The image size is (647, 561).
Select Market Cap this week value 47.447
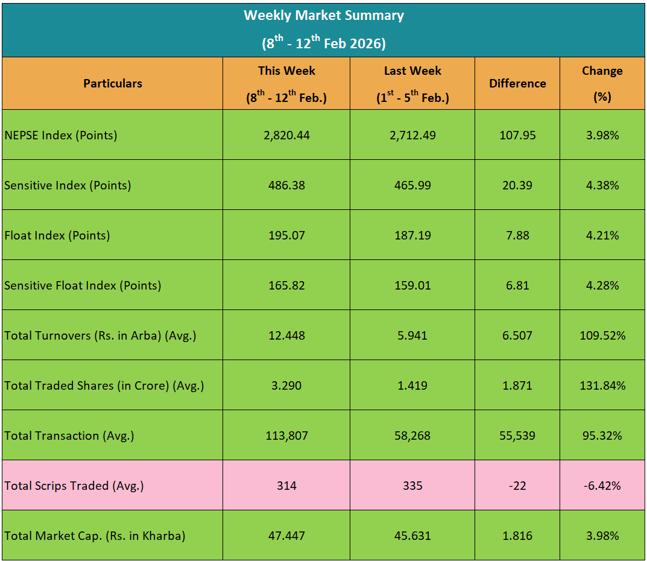(286, 536)
